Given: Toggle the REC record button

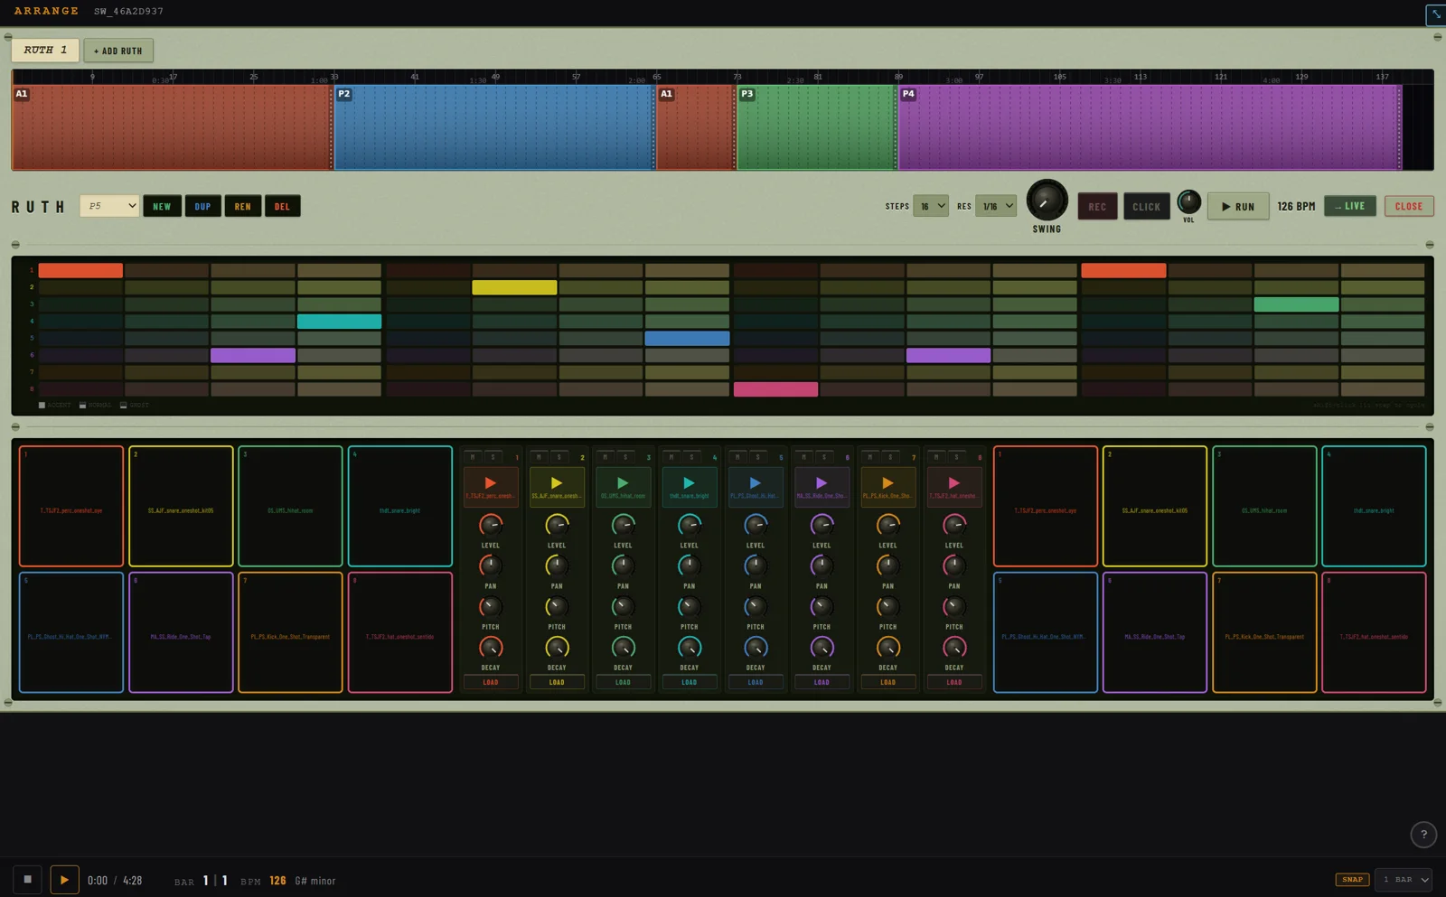Looking at the screenshot, I should click(x=1097, y=207).
